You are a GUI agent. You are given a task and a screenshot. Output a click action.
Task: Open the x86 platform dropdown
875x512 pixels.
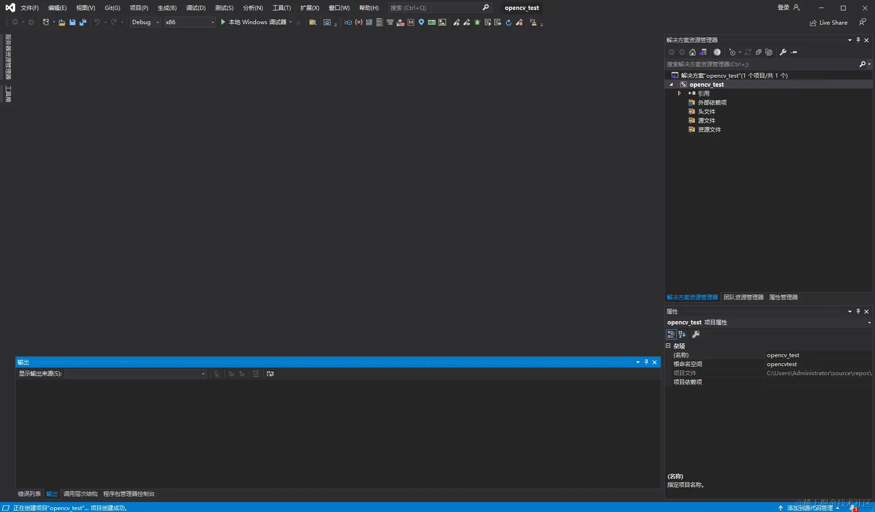[x=212, y=22]
